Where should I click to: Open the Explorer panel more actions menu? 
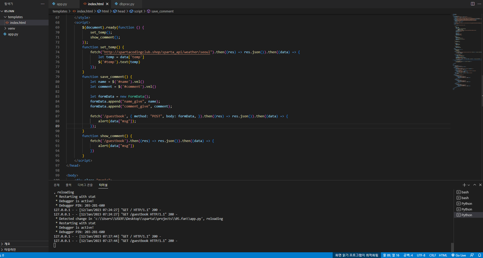pos(43,4)
